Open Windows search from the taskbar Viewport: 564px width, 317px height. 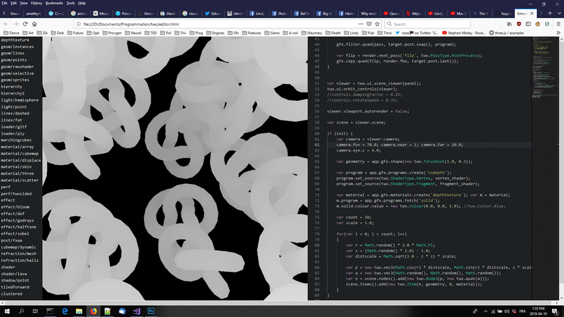click(21, 311)
